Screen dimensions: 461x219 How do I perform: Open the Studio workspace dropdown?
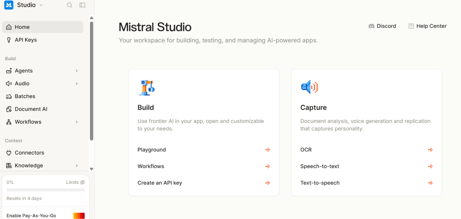click(30, 5)
